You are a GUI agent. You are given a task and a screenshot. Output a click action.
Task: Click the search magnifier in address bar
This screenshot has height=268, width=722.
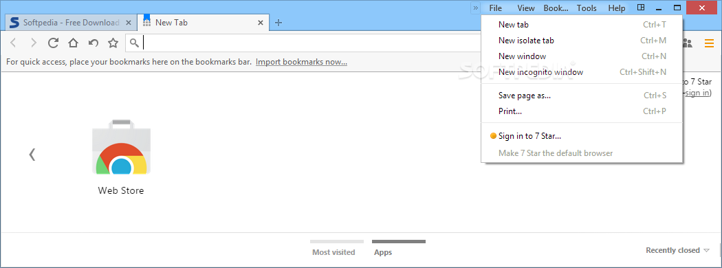click(134, 43)
